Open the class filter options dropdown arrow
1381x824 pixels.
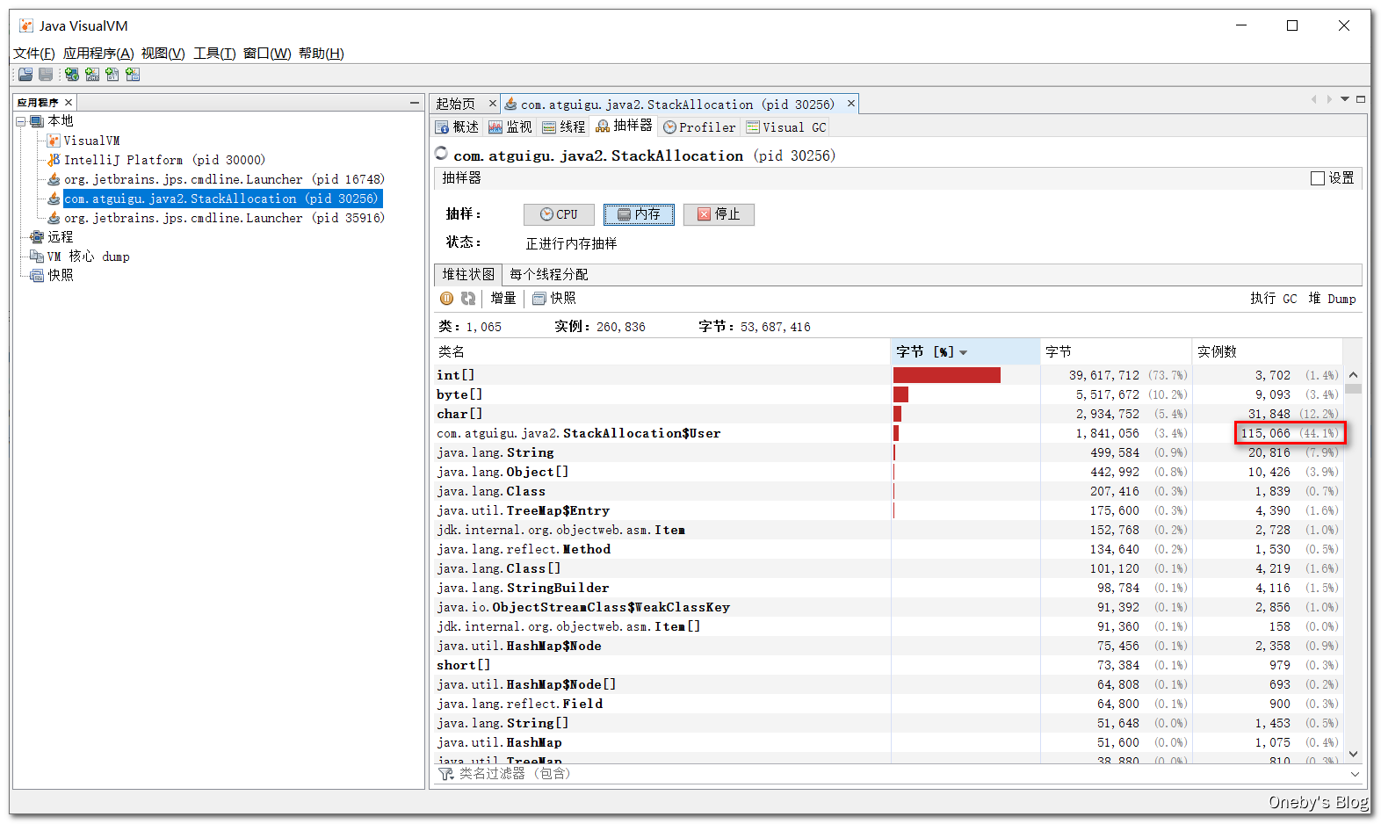pyautogui.click(x=1354, y=774)
